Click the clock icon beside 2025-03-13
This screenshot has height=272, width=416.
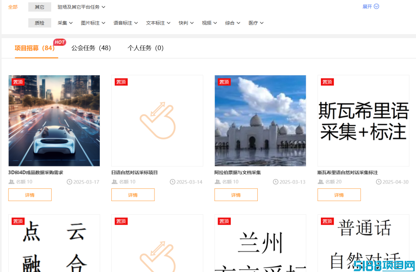[x=276, y=182]
